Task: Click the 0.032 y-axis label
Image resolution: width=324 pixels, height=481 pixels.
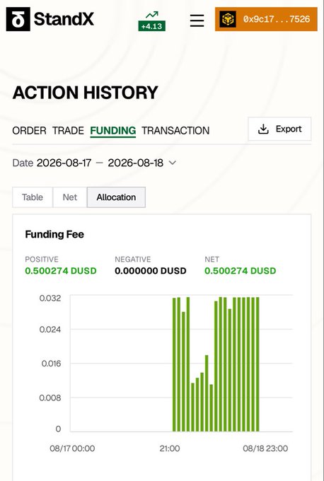Action: pos(50,298)
